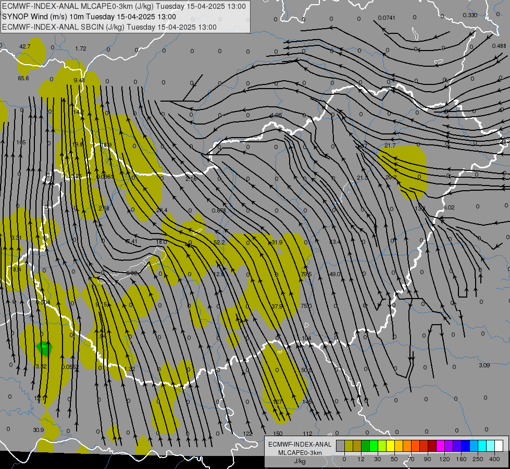Click the map value '0.0552'
This screenshot has width=510, height=469.
70,367
